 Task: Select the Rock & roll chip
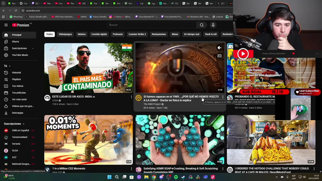tap(211, 34)
